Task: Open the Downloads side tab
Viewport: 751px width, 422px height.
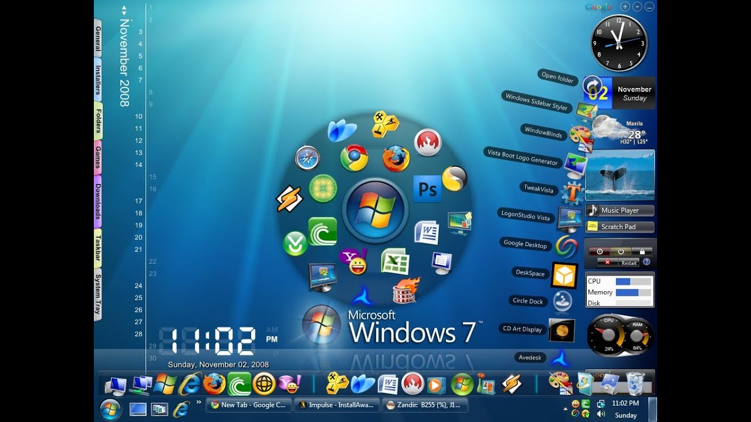Action: coord(98,202)
